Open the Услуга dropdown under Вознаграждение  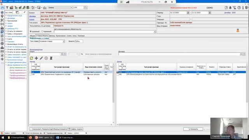(61, 54)
